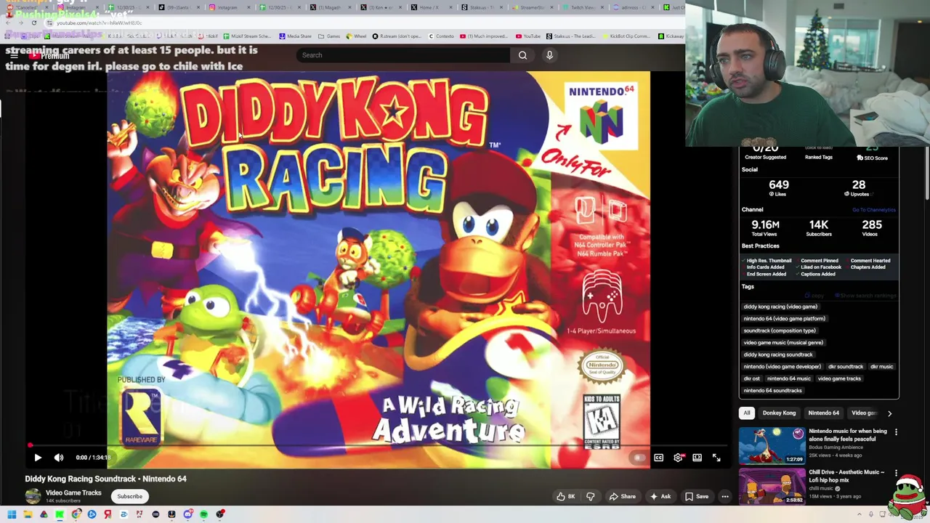The height and width of the screenshot is (523, 930).
Task: Open the YouTube bookmark in bookmarks bar
Action: click(x=528, y=36)
